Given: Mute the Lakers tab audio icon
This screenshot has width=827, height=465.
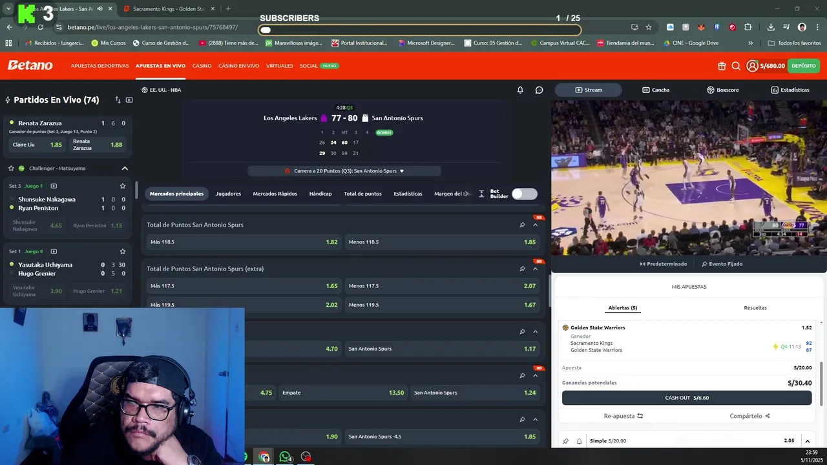Looking at the screenshot, I should tap(99, 9).
